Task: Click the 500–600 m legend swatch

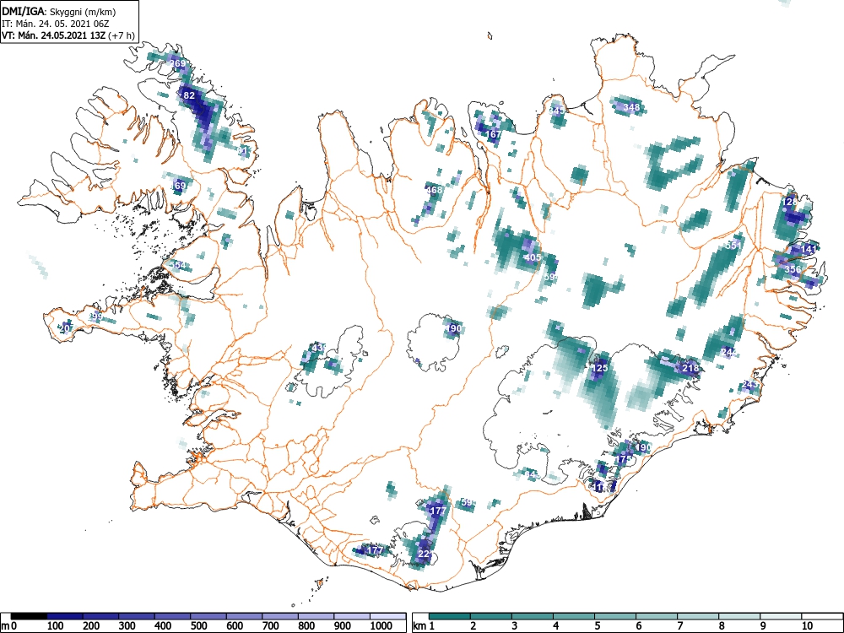Action: coord(208,615)
